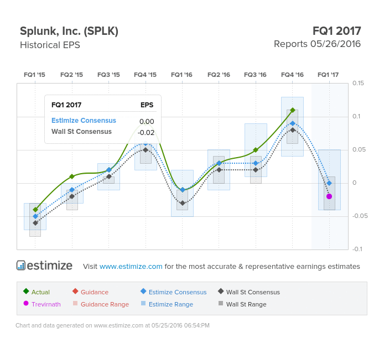Viewport: 379px width, 343px height.
Task: Click the -0.02 EPS tooltip value
Action: coord(146,132)
